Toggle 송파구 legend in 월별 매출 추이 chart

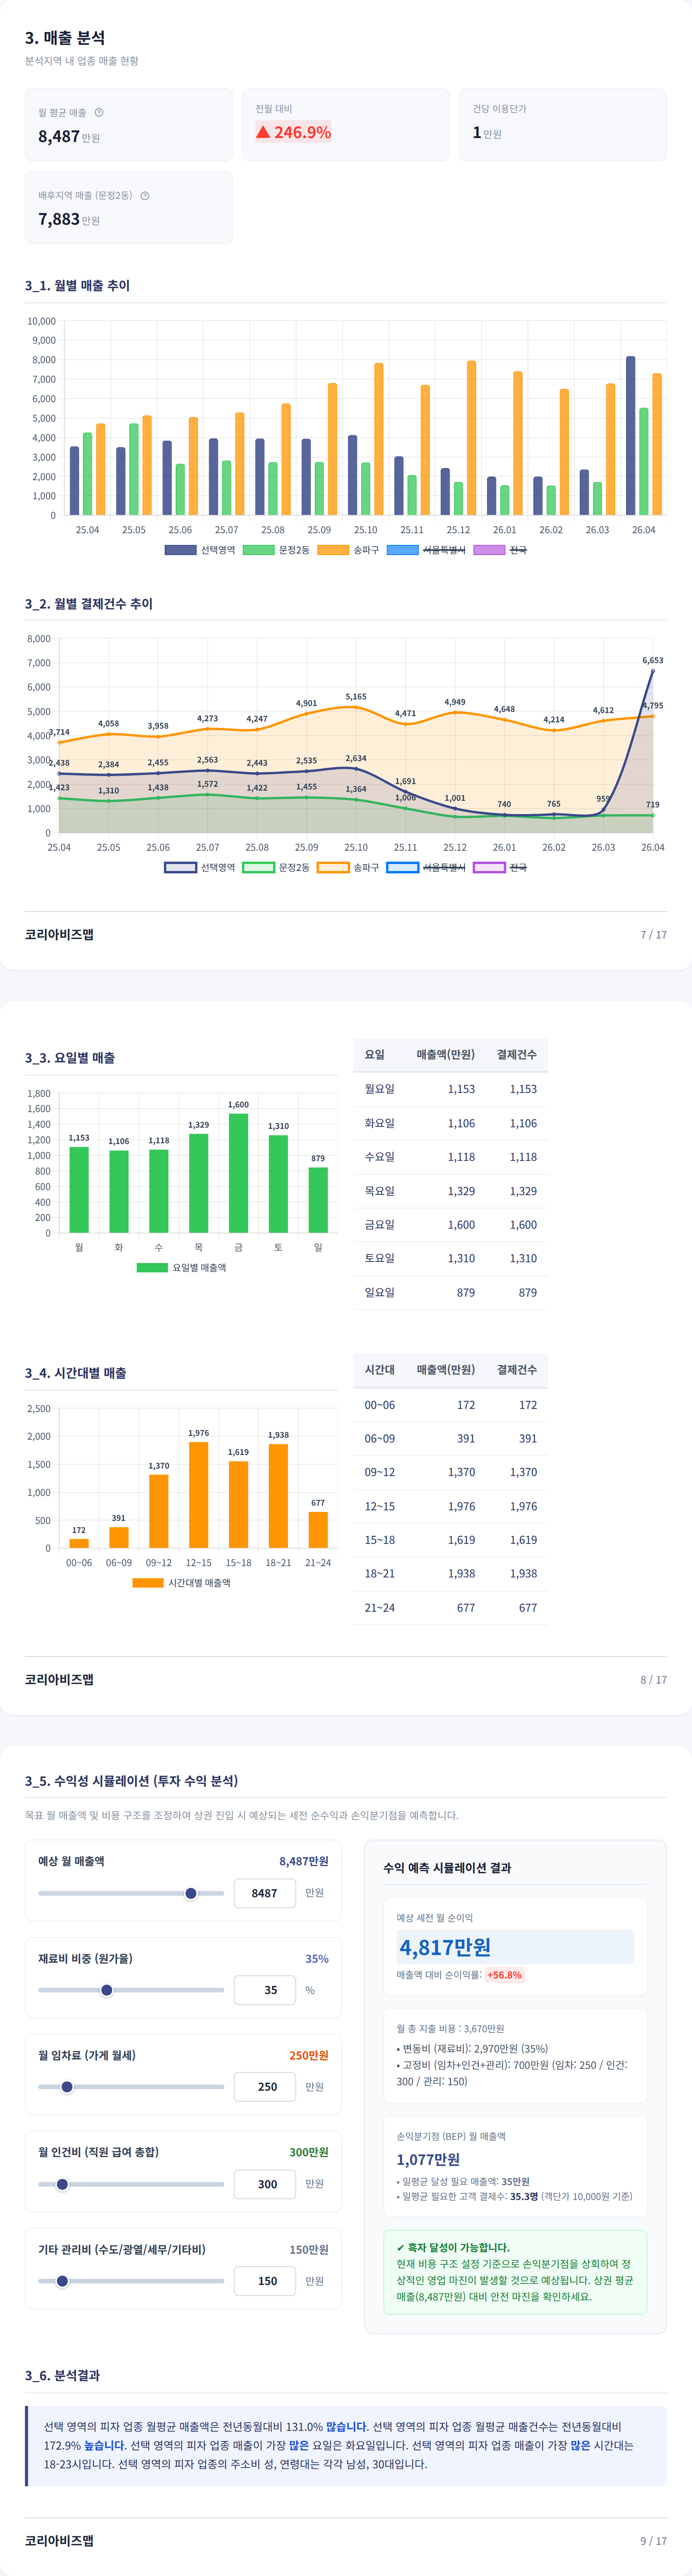[348, 550]
